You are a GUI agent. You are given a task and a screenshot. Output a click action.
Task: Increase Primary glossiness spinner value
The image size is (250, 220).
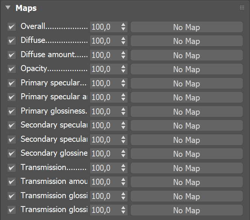tap(123, 109)
